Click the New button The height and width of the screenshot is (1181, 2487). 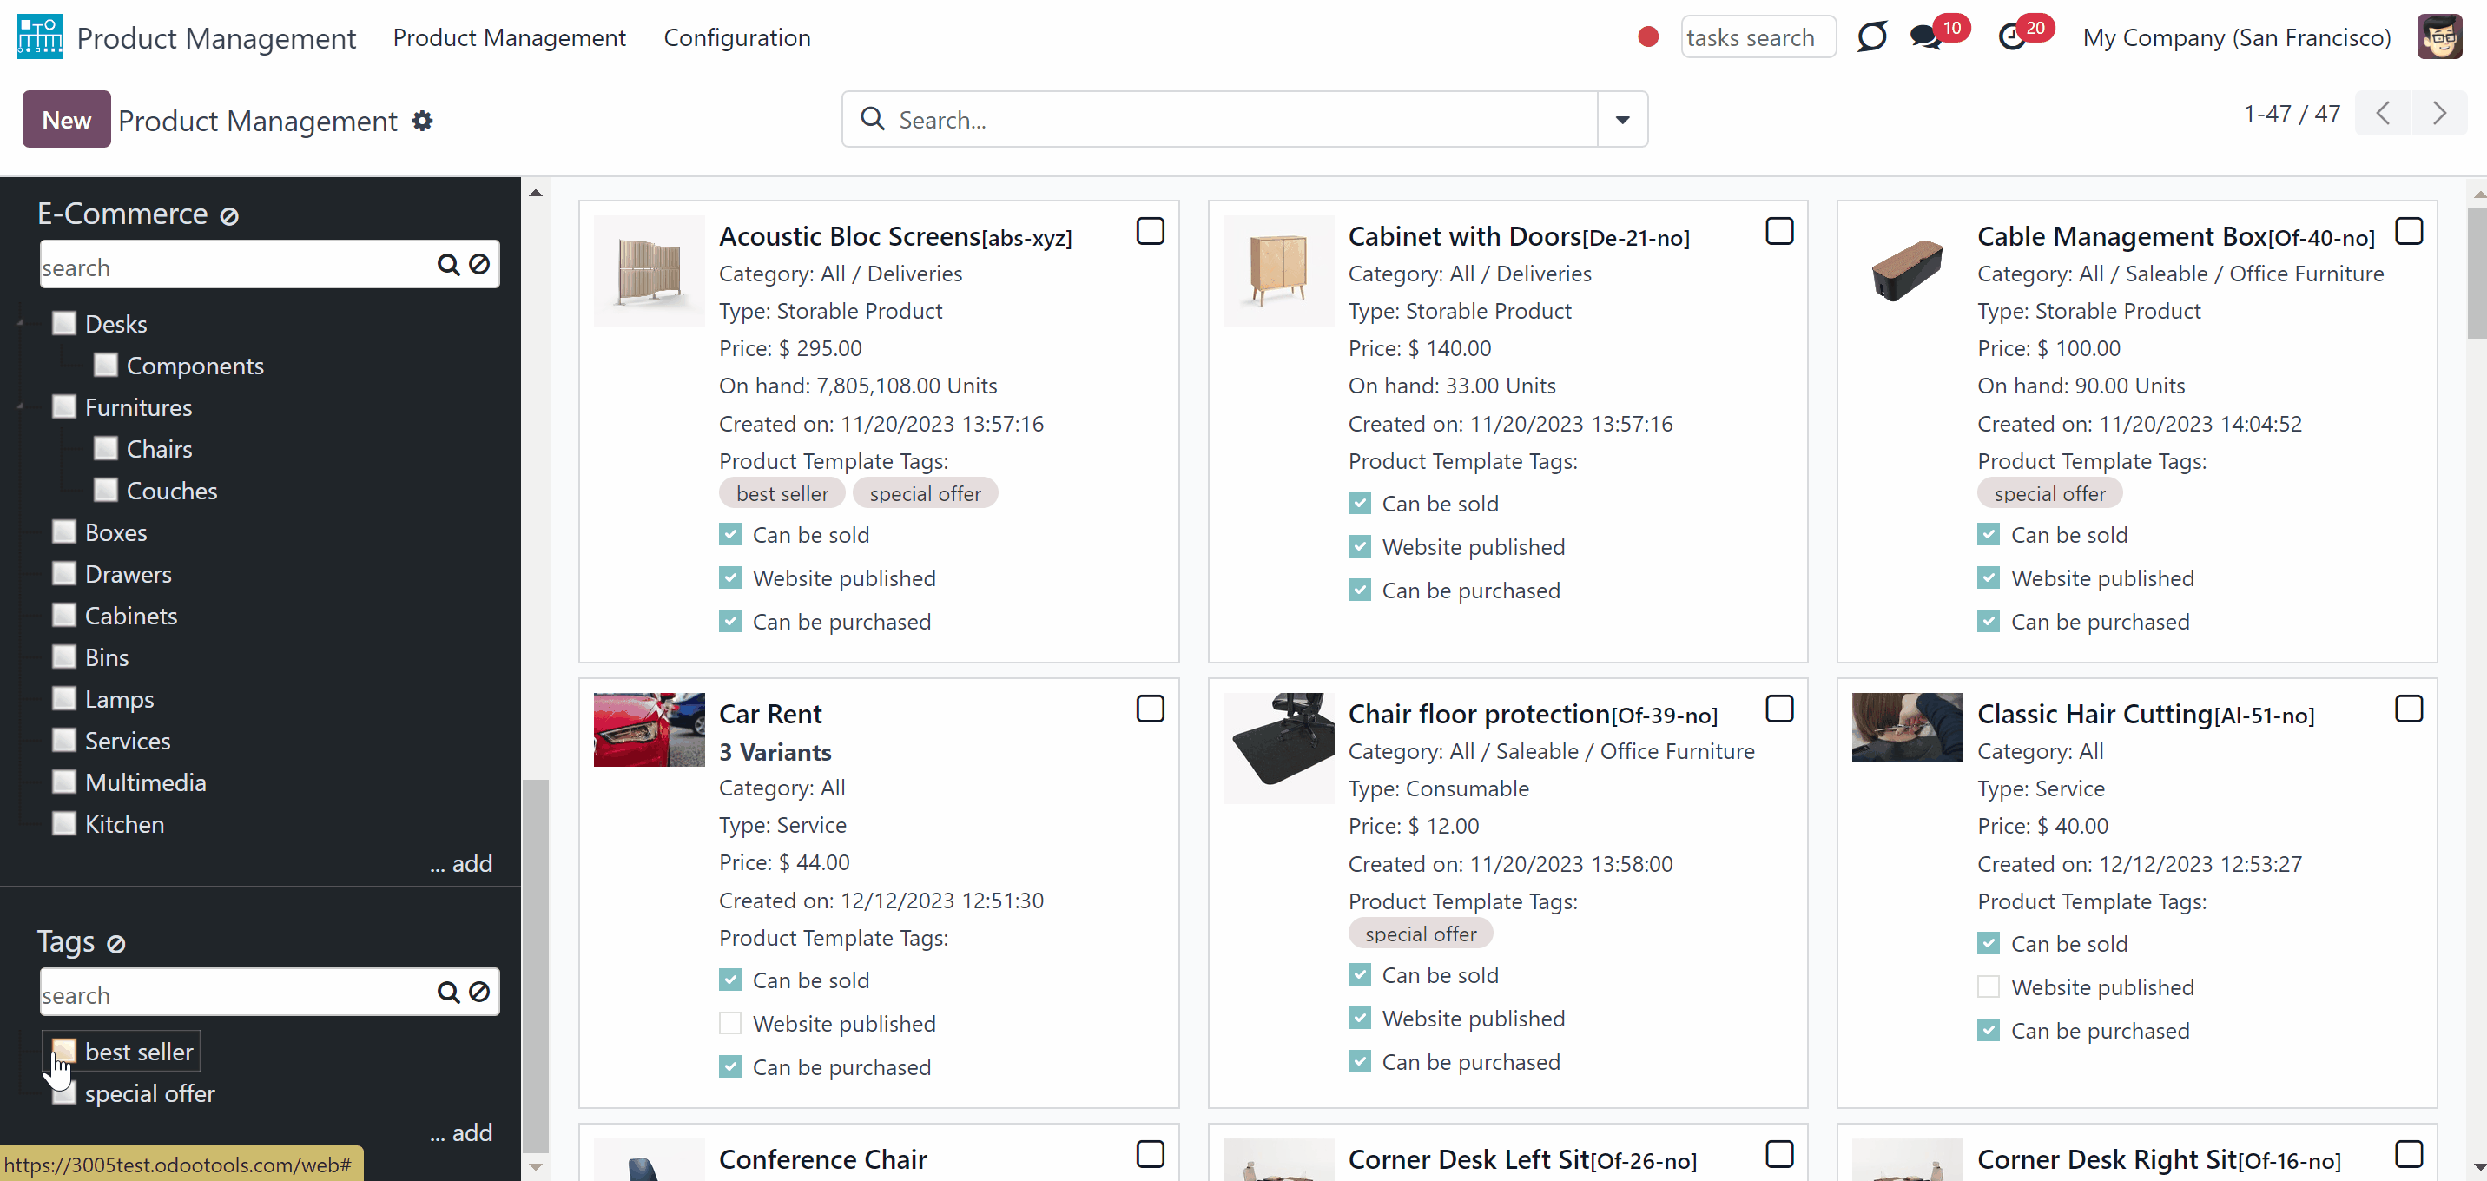click(67, 120)
